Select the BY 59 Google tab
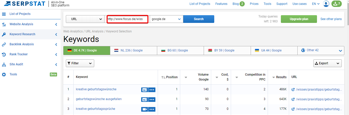Screen dimensions: 349x115 [x=227, y=50]
